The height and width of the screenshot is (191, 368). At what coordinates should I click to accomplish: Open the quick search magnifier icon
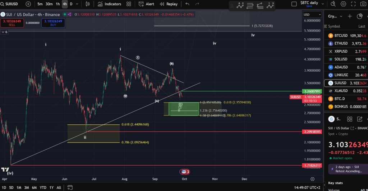click(x=333, y=4)
